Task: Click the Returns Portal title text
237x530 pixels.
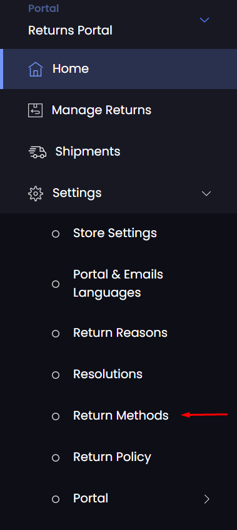Action: coord(70,31)
